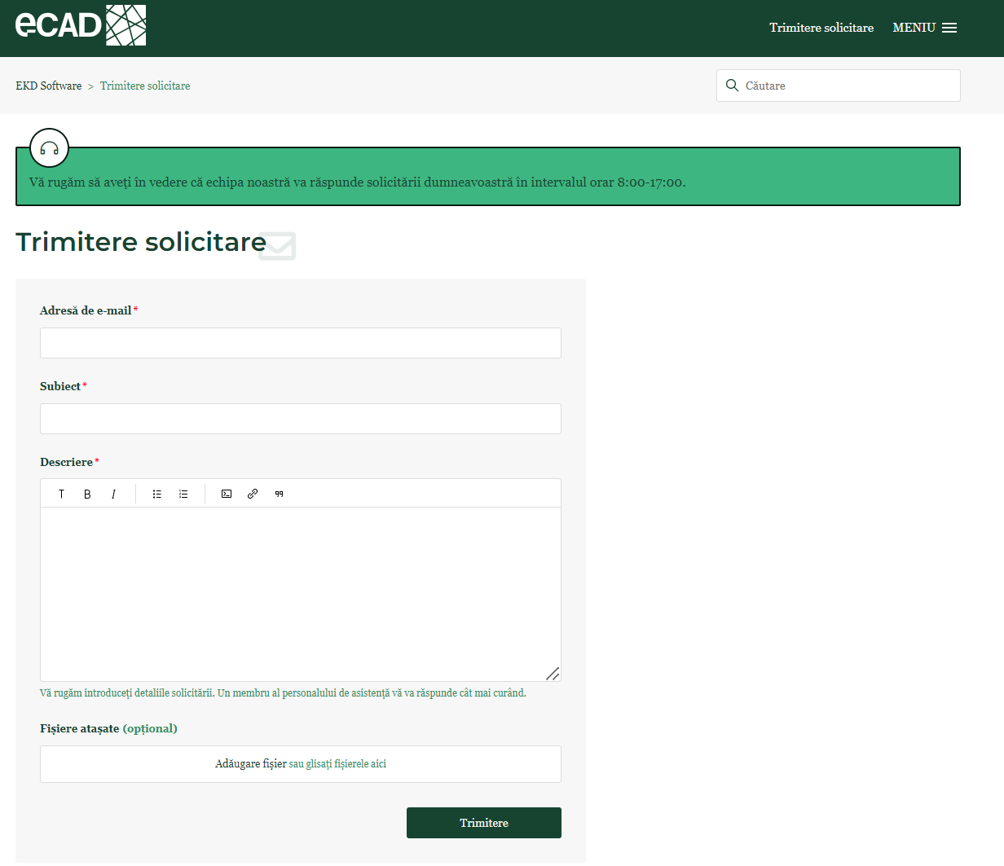Focus the Adresă de e-mail field
The height and width of the screenshot is (866, 1004).
point(300,343)
